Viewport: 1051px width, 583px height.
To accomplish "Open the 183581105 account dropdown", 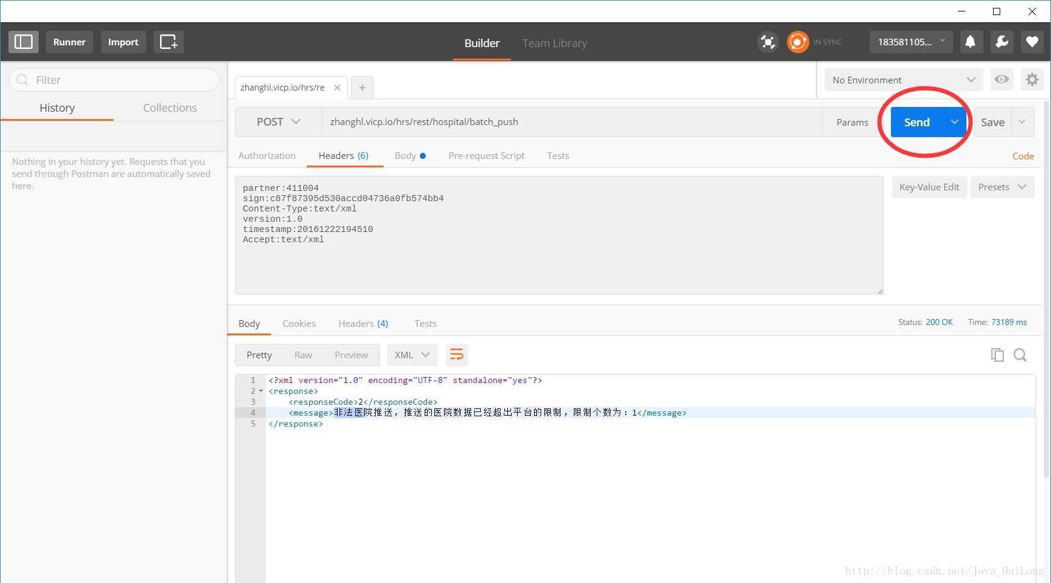I will (x=911, y=42).
